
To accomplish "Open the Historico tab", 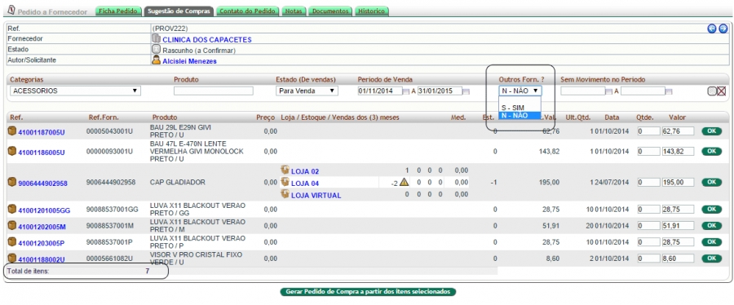I will (372, 11).
